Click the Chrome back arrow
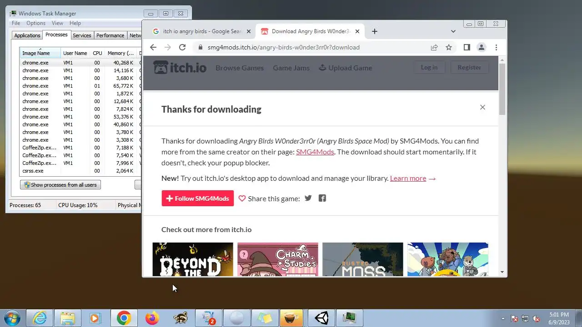 click(153, 47)
